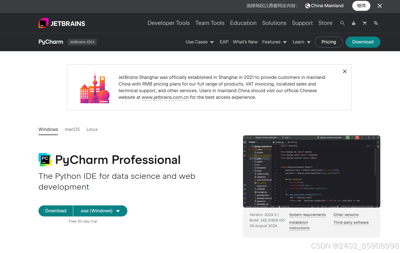Click the JetBrains logo
Viewport: 400px width, 253px height.
(x=62, y=23)
